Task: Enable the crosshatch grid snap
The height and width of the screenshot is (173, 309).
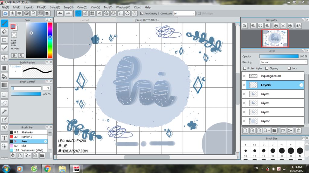Action: [92, 13]
